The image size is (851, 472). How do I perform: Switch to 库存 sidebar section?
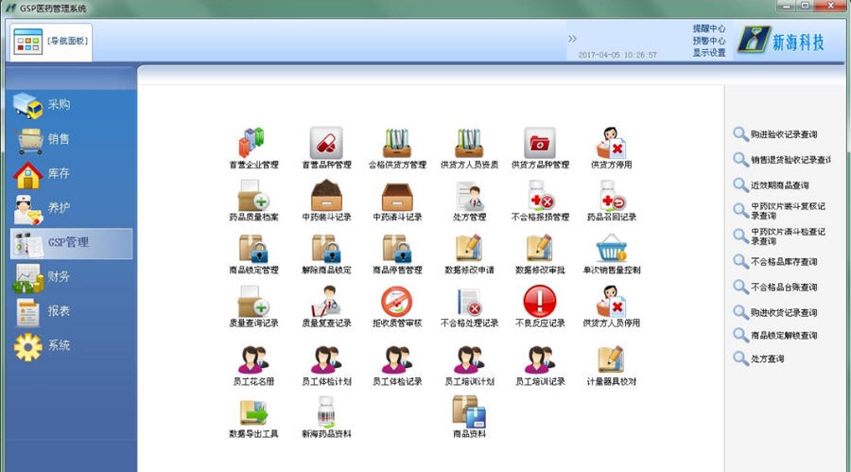click(59, 173)
